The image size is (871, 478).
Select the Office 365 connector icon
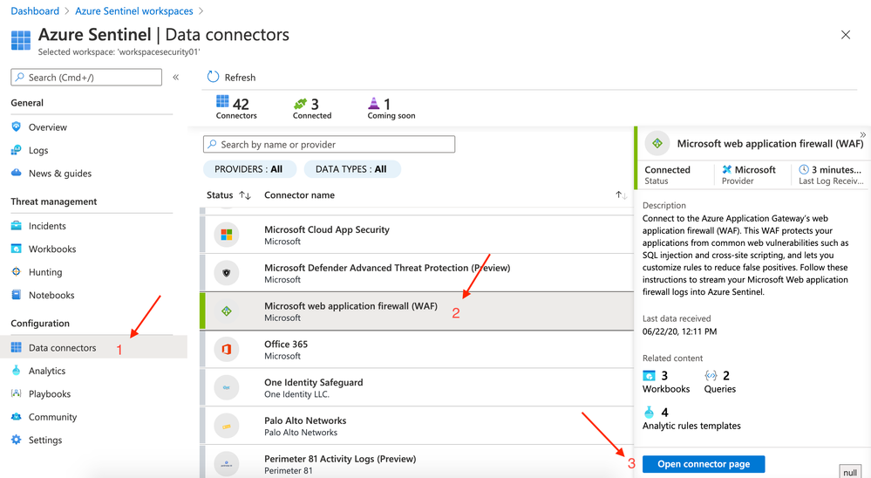(x=227, y=350)
